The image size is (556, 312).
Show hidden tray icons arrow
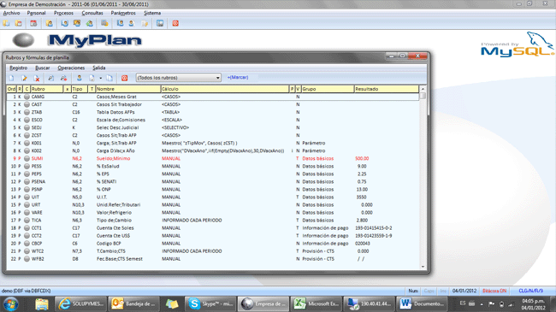[482, 303]
